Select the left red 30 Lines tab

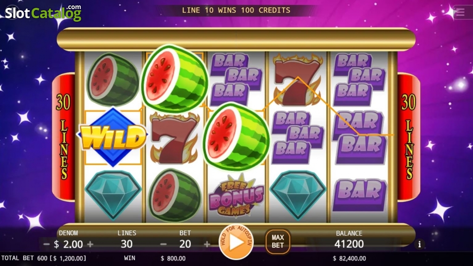(63, 137)
